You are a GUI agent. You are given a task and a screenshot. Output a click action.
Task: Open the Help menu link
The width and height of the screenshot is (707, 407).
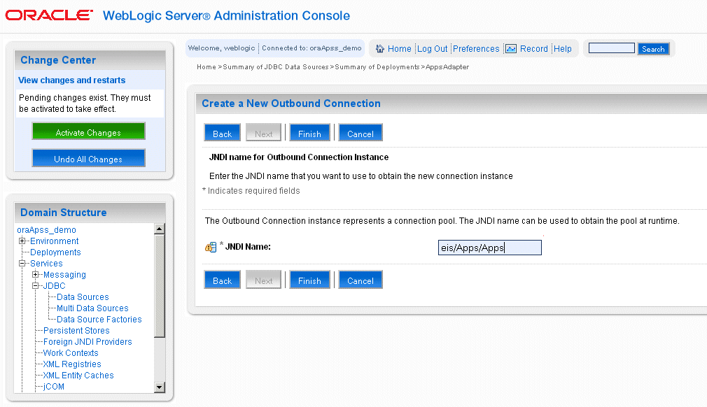[562, 49]
